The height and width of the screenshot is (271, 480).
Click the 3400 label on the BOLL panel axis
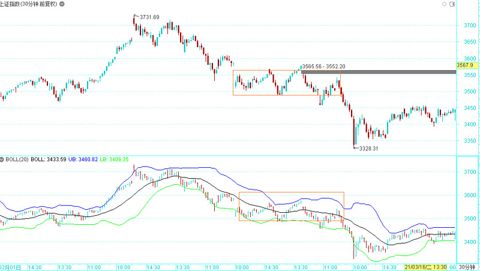click(x=470, y=242)
